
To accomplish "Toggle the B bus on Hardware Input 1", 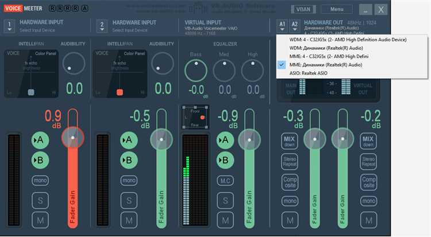I will point(40,160).
